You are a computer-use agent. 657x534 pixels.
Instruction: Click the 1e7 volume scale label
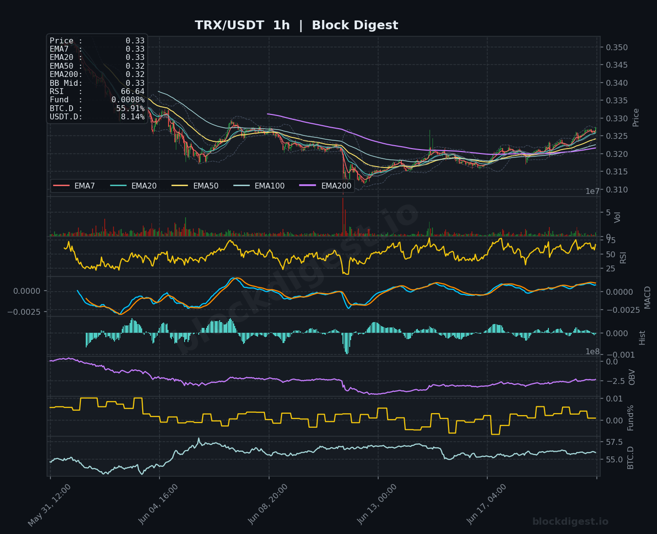tap(593, 191)
